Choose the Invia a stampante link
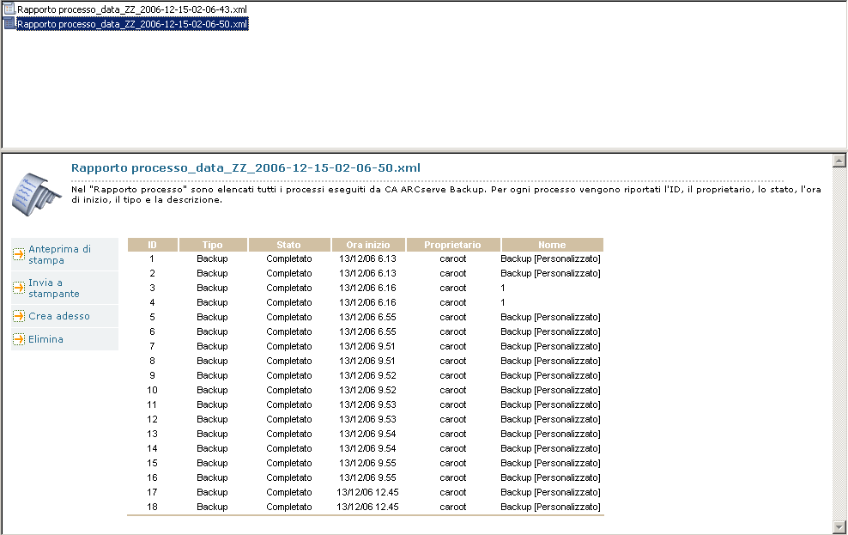Viewport: 848px width, 535px height. pyautogui.click(x=54, y=288)
